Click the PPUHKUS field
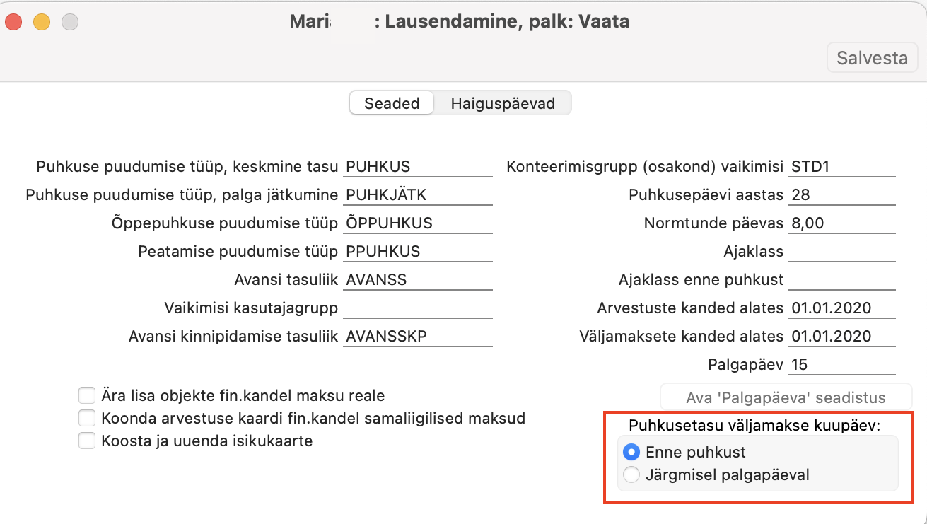 pos(417,252)
